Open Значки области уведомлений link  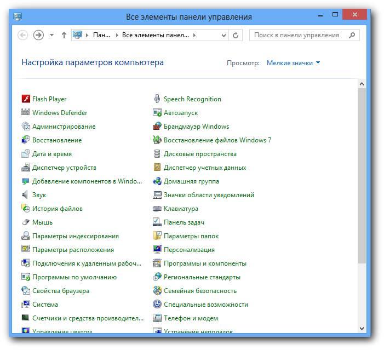[209, 195]
